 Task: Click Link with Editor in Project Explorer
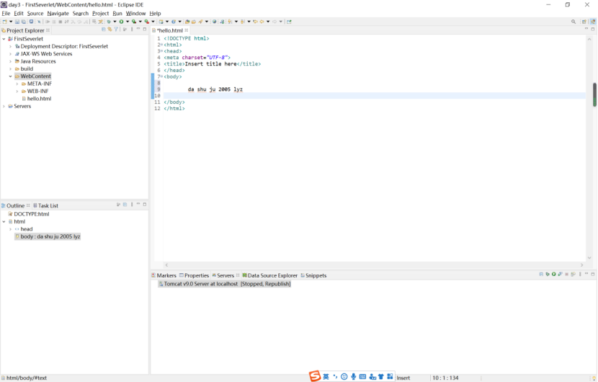coord(110,30)
